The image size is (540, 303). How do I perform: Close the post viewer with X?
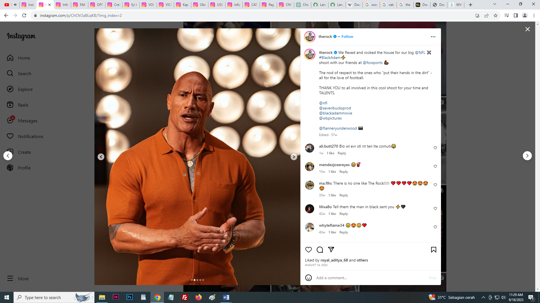(528, 29)
